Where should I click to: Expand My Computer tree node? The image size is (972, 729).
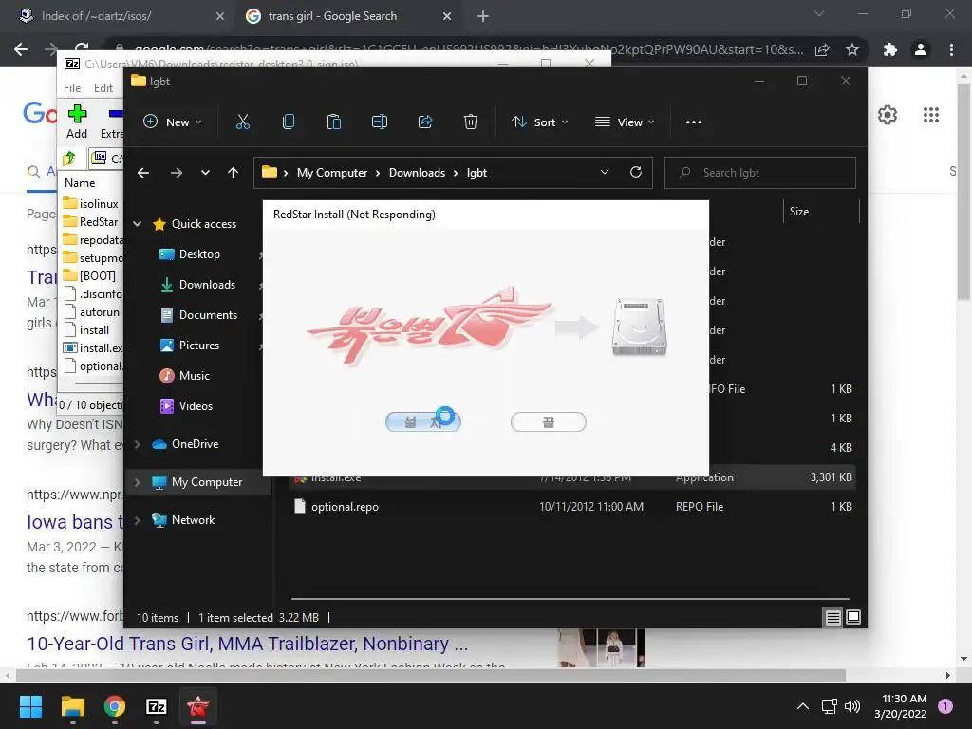[138, 481]
